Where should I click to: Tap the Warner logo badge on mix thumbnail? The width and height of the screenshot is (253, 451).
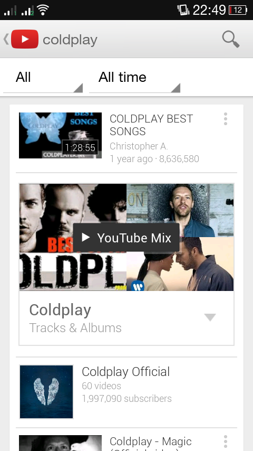click(x=138, y=286)
